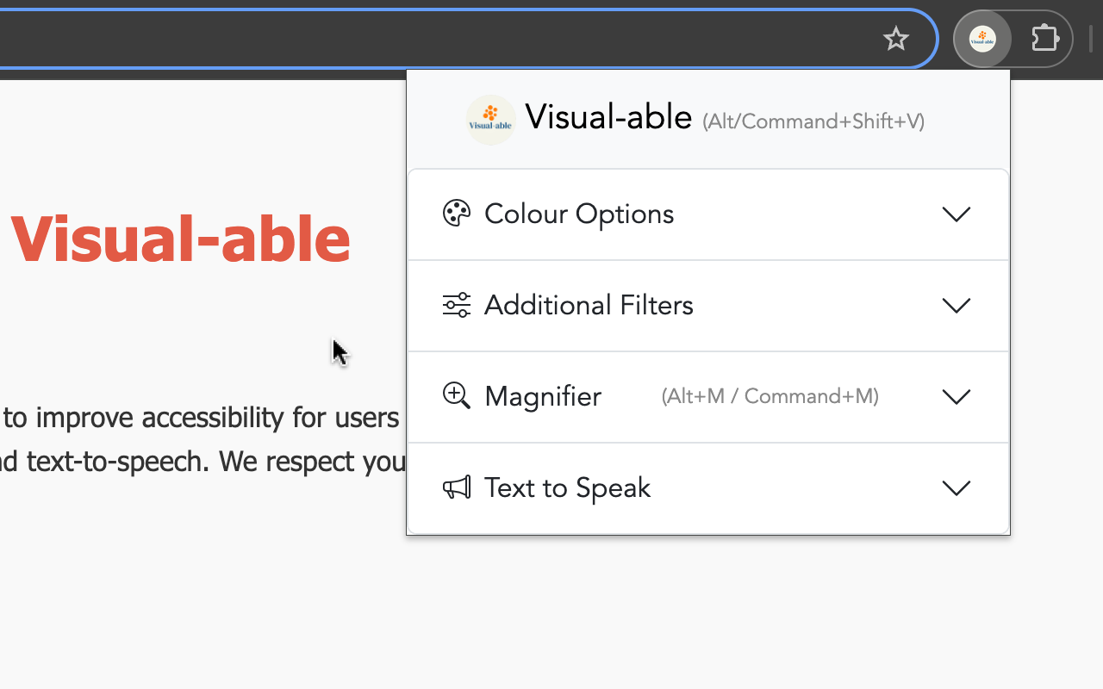Expand the Text to Speak chevron

957,487
